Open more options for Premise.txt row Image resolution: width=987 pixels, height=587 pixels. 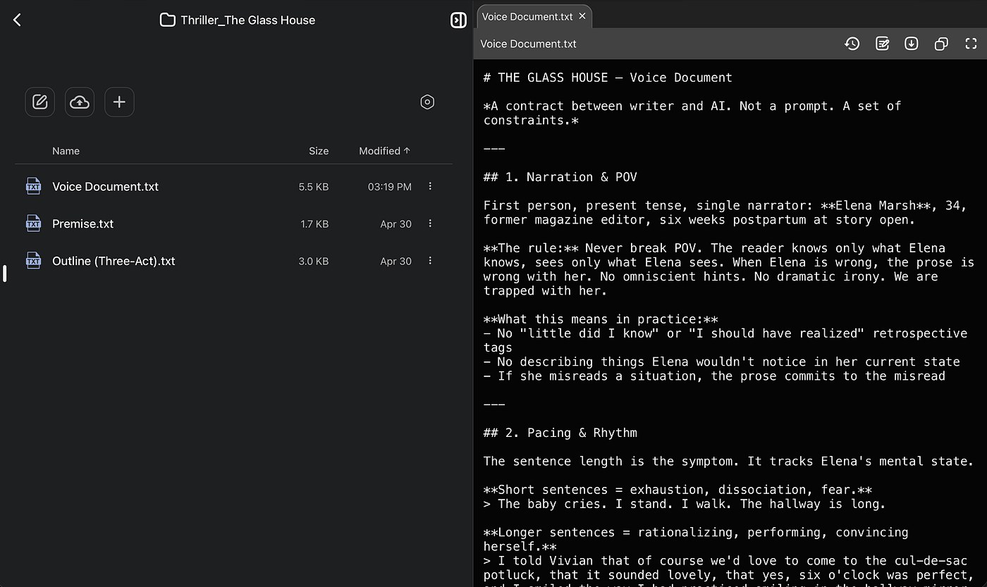pyautogui.click(x=430, y=223)
